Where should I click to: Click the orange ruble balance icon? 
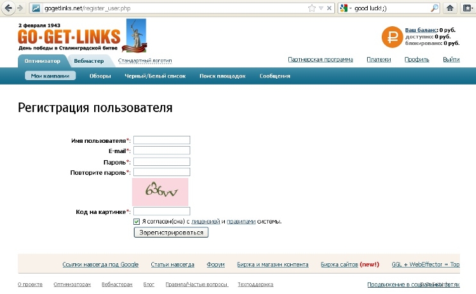tap(392, 37)
